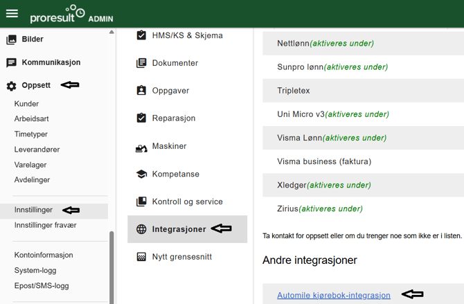Open the Oppgaver settings section
The image size is (464, 304).
[170, 91]
